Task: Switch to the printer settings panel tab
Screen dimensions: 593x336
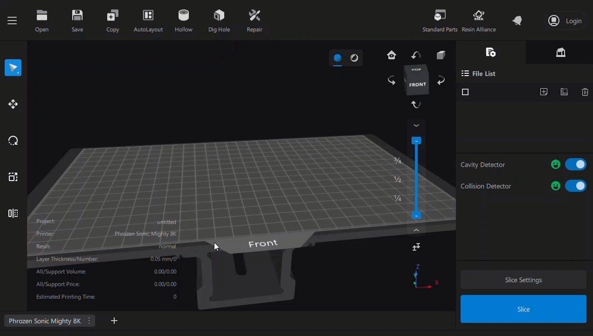Action: 560,52
